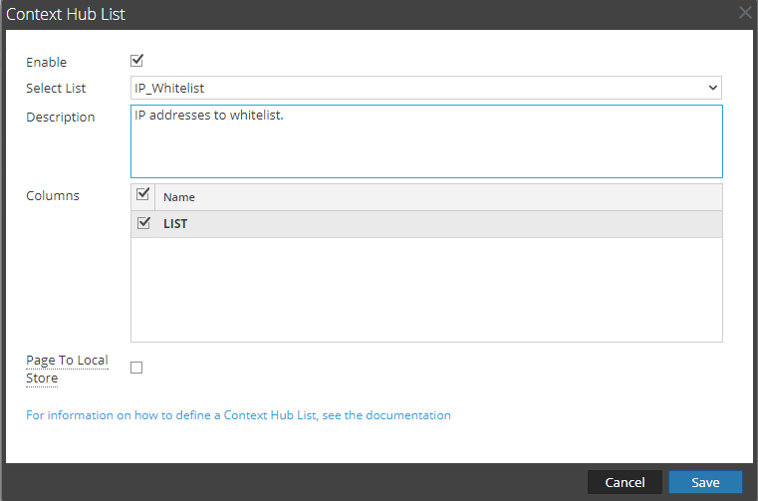This screenshot has height=501, width=758.
Task: Open the Context Hub List documentation link
Action: coord(238,415)
